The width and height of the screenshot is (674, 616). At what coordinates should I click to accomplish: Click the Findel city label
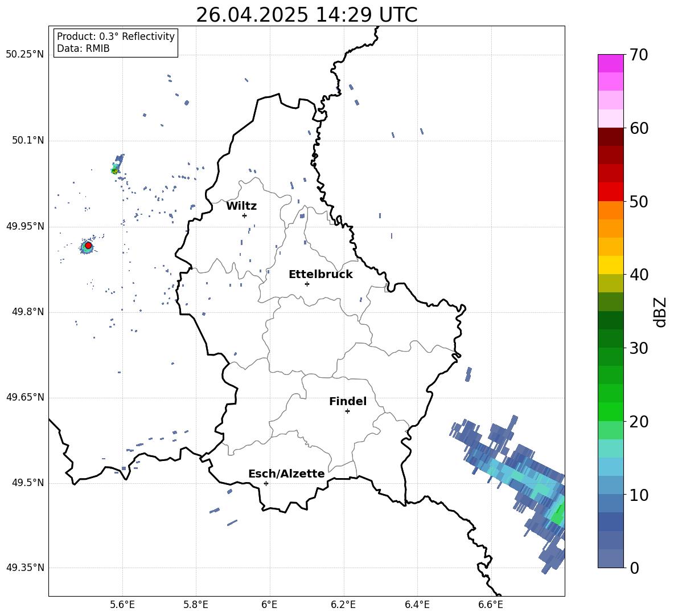click(x=348, y=401)
